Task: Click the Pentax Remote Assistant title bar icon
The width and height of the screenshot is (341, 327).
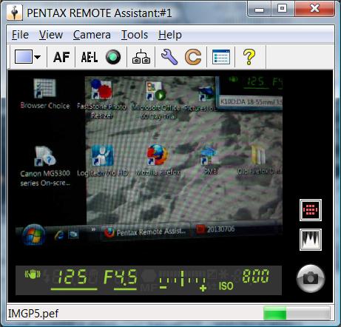Action: tap(14, 13)
